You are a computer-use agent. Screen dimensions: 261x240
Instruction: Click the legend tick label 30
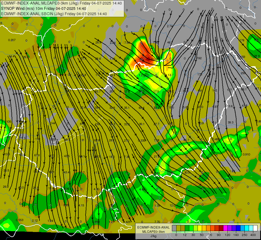pos(193,235)
